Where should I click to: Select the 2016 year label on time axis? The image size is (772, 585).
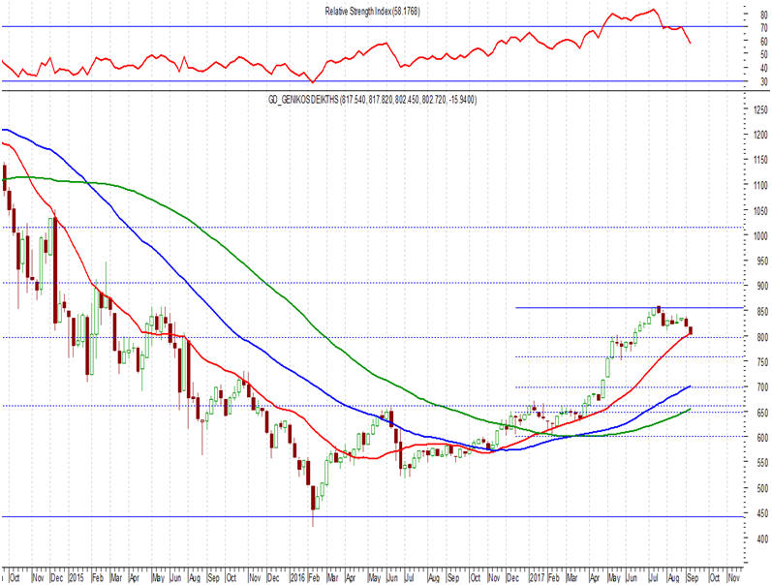click(298, 577)
